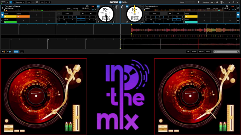Beat jump backward on deck 2
Screen dimensions: 241x135
click(x=154, y=22)
